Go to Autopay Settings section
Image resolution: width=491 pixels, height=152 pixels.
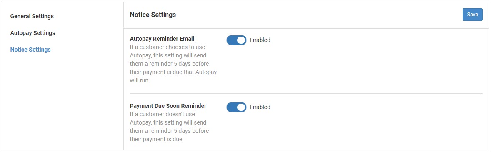click(33, 33)
